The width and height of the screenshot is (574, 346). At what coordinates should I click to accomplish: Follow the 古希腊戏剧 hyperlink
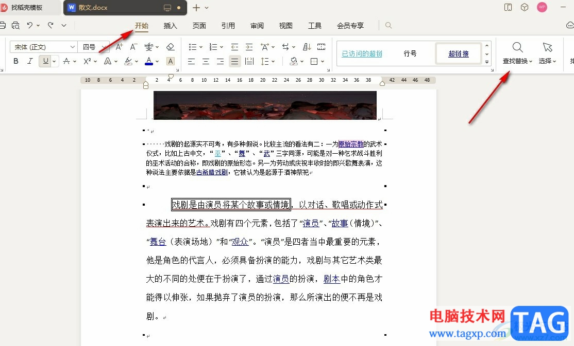(x=212, y=172)
